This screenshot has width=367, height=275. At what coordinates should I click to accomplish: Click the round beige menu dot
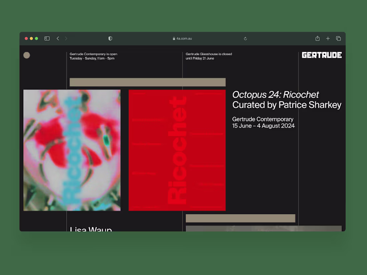pos(27,55)
